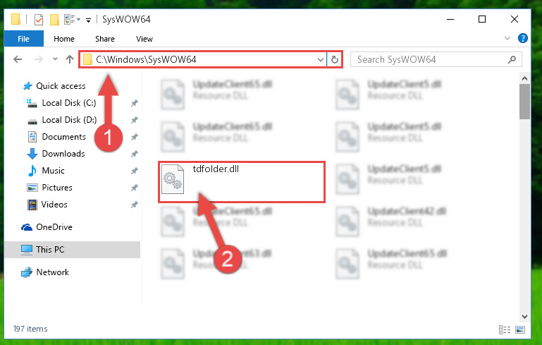The width and height of the screenshot is (542, 345).
Task: Refresh the SysWOW64 folder view
Action: 335,59
